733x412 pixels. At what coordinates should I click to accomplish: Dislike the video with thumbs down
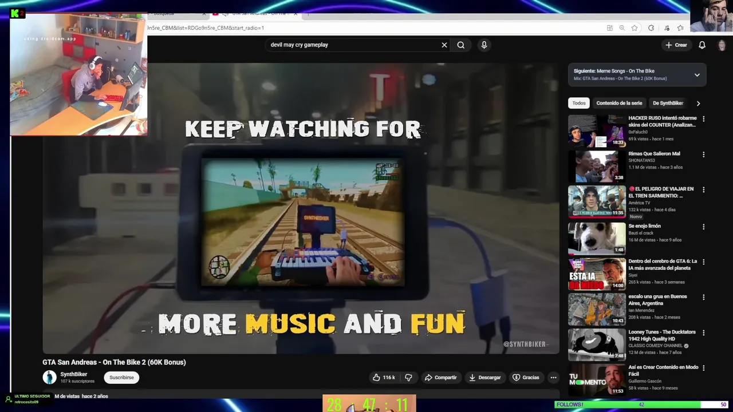[408, 378]
